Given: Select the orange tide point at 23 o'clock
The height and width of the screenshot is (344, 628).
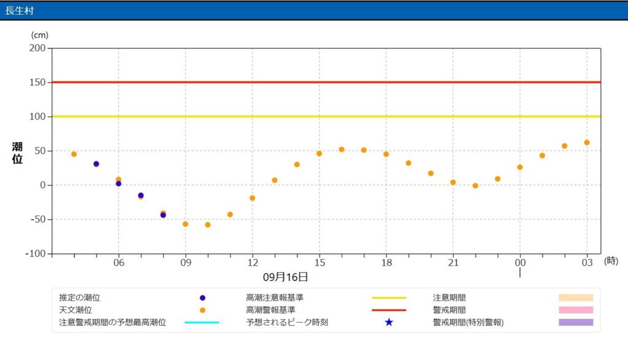Looking at the screenshot, I should click(498, 179).
